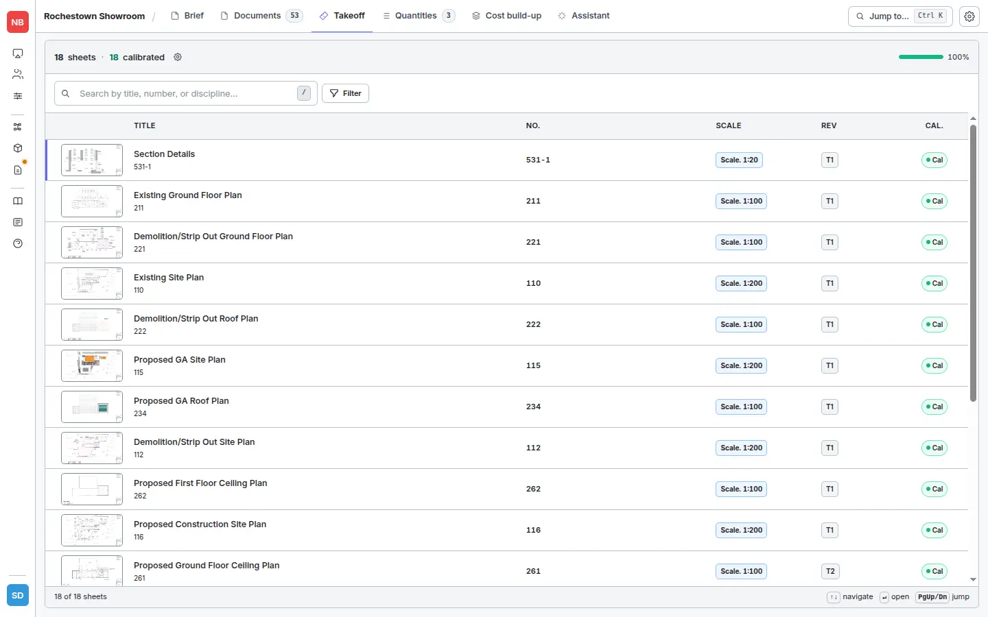The image size is (988, 617).
Task: Select Proposed Construction Site Plan title
Action: coord(200,524)
